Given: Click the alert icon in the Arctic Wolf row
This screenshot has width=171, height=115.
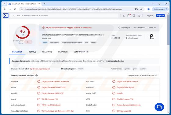Looking at the screenshot, I should pos(114,93).
